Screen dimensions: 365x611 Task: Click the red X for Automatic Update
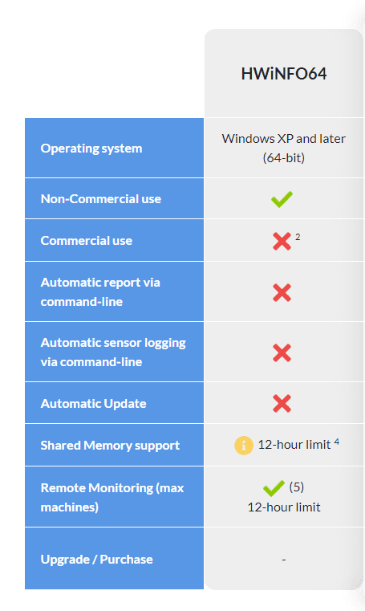[x=282, y=403]
